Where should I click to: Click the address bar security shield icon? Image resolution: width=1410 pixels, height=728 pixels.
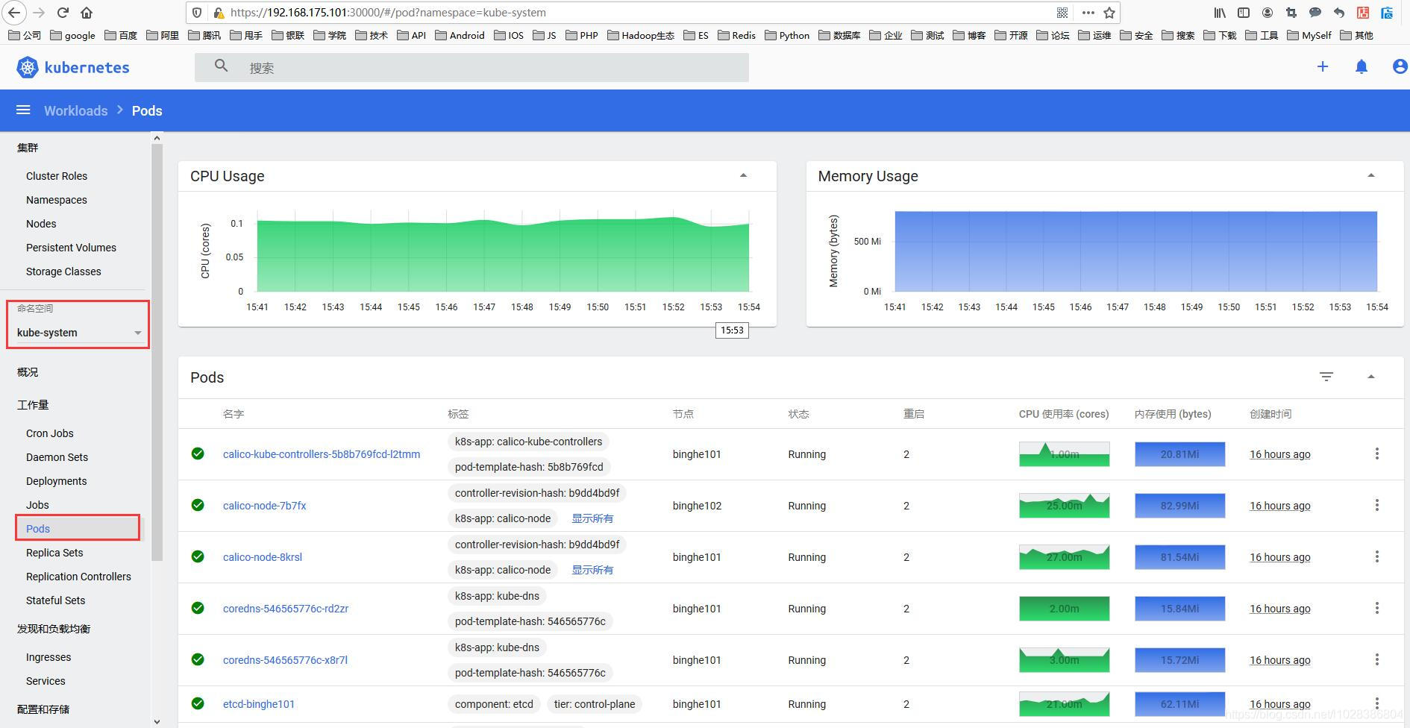point(197,13)
